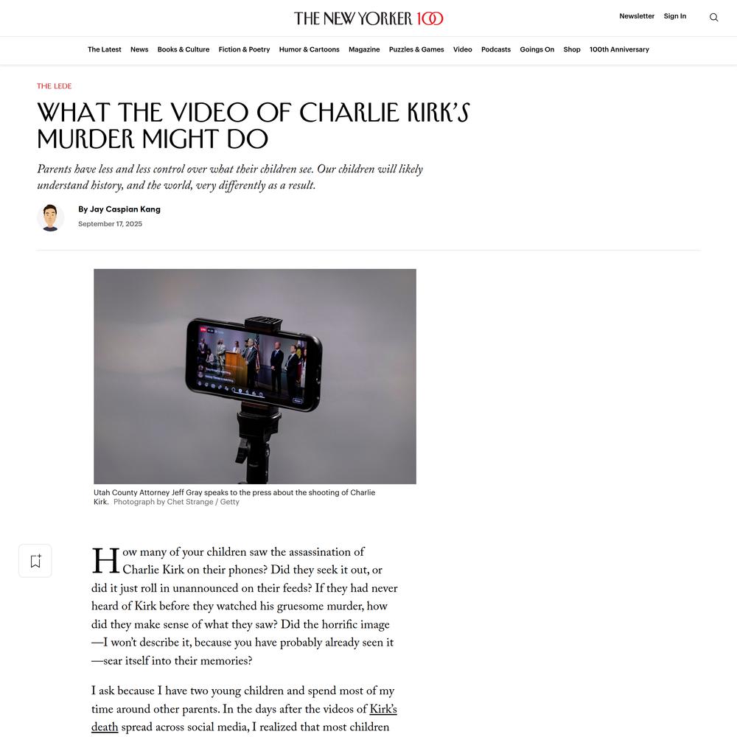Click The New Yorker 100 logo
737x737 pixels.
tap(368, 18)
